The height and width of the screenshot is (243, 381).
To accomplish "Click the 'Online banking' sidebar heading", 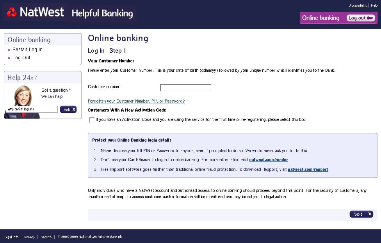I will (x=29, y=40).
